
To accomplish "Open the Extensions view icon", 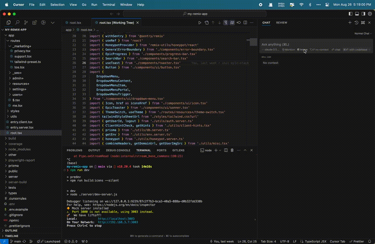I will [35, 23].
